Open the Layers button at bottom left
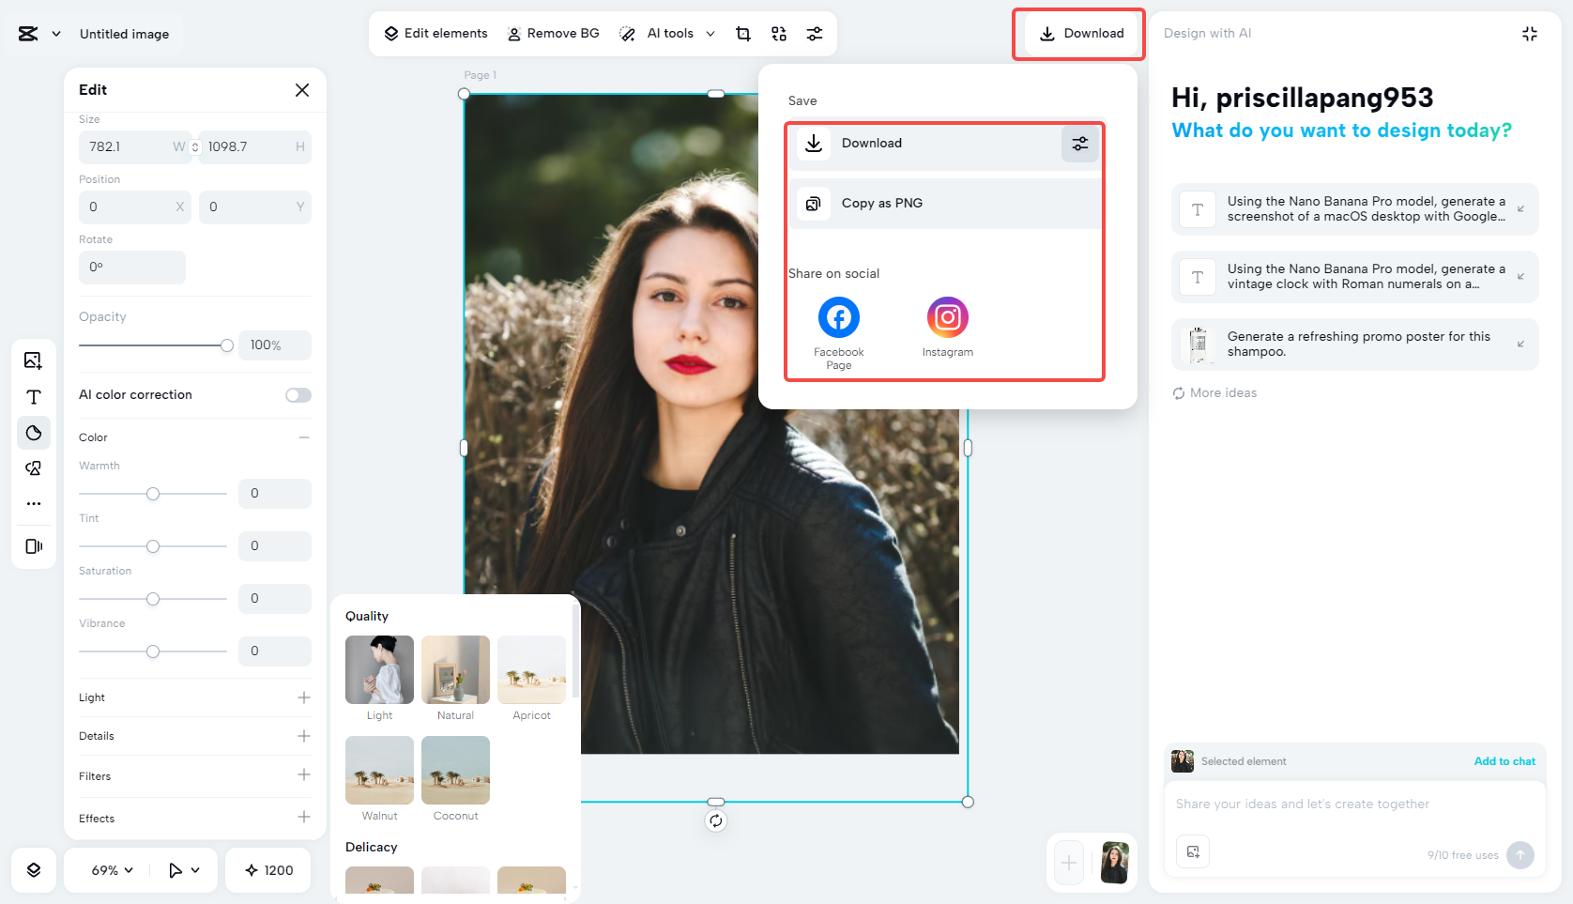This screenshot has width=1573, height=904. [x=34, y=870]
